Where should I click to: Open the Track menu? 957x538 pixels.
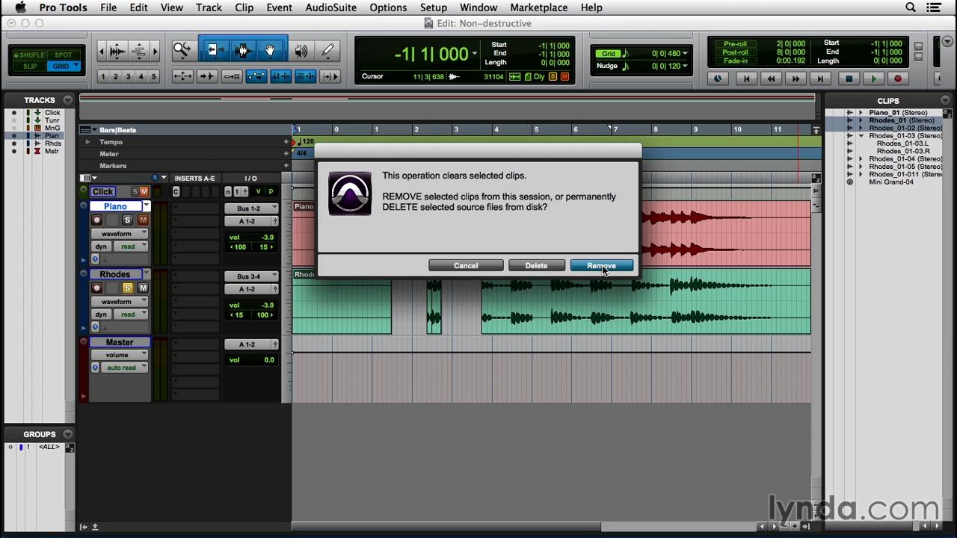point(209,7)
